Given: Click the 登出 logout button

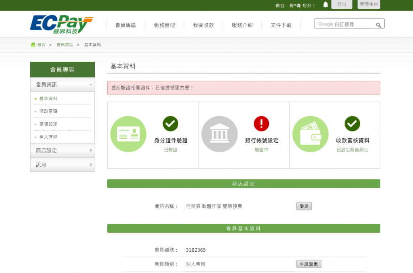Looking at the screenshot, I should 342,4.
